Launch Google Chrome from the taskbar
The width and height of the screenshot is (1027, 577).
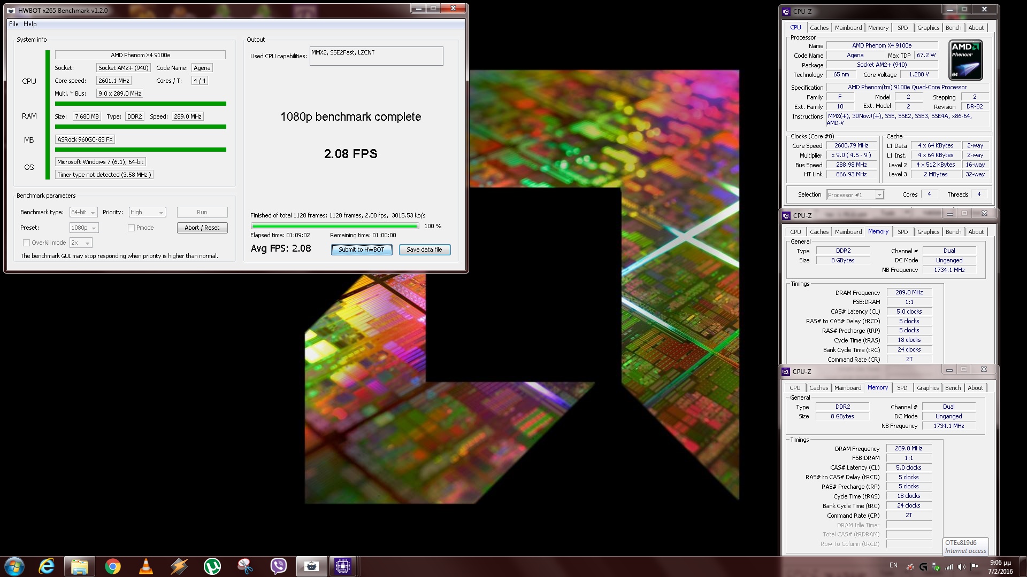point(113,566)
